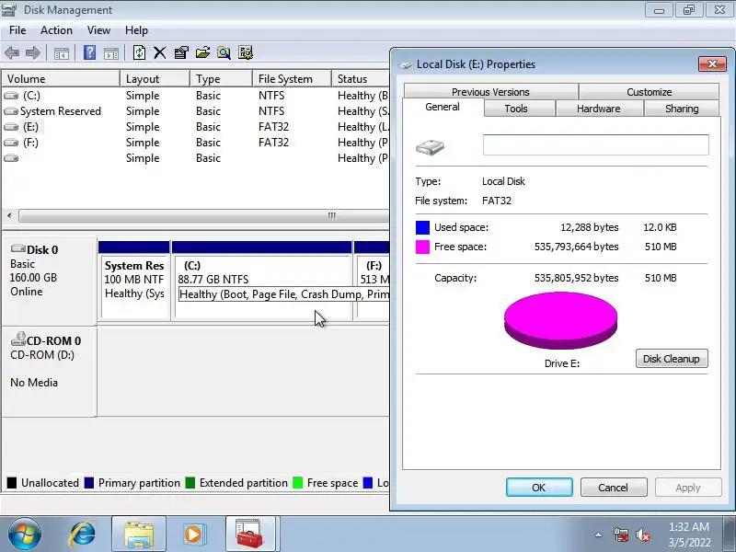
Task: Switch to the Customize tab
Action: tap(650, 91)
